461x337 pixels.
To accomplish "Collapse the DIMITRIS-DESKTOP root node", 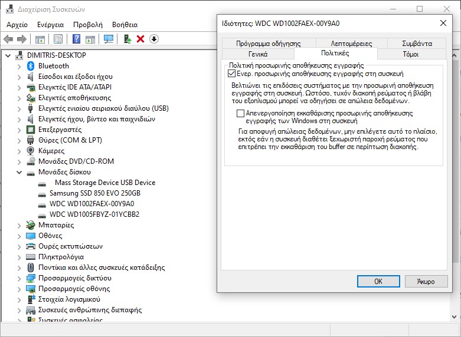I will point(8,55).
